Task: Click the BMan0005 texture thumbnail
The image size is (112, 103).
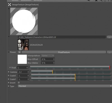Action: [23, 45]
